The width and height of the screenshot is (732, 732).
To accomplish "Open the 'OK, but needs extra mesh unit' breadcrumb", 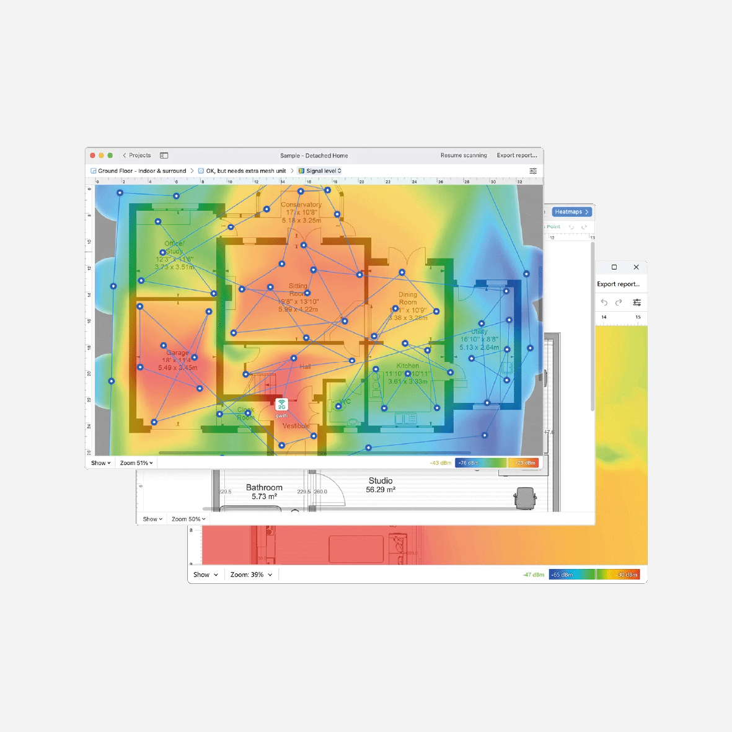I will pos(242,171).
